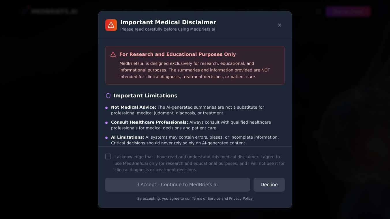Click the blurred MedBriefs.ai logo behind dialog
Screen dimensions: 390x219
50,11
